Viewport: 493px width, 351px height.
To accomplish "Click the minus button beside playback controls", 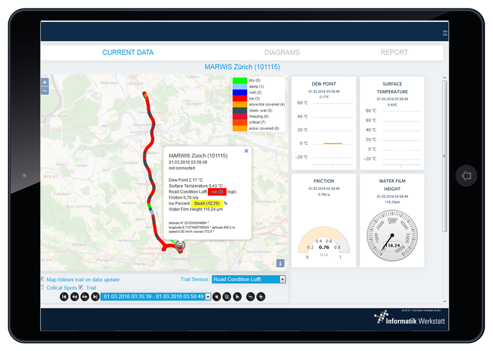I will [x=250, y=297].
